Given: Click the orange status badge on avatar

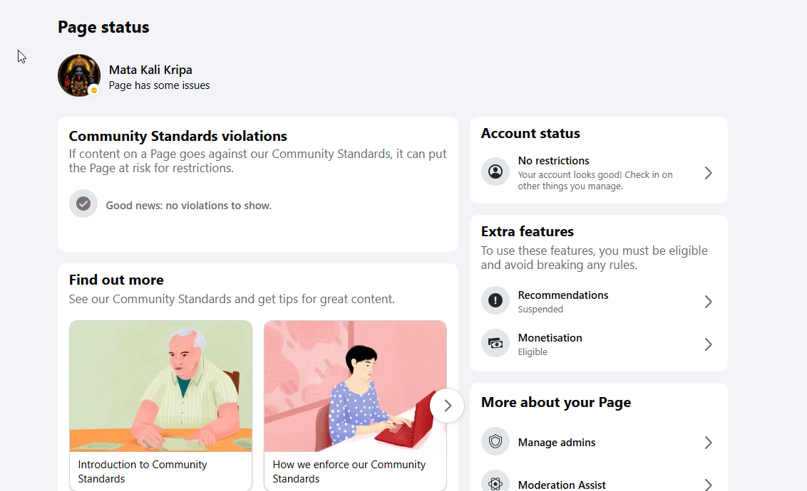Looking at the screenshot, I should pos(94,90).
